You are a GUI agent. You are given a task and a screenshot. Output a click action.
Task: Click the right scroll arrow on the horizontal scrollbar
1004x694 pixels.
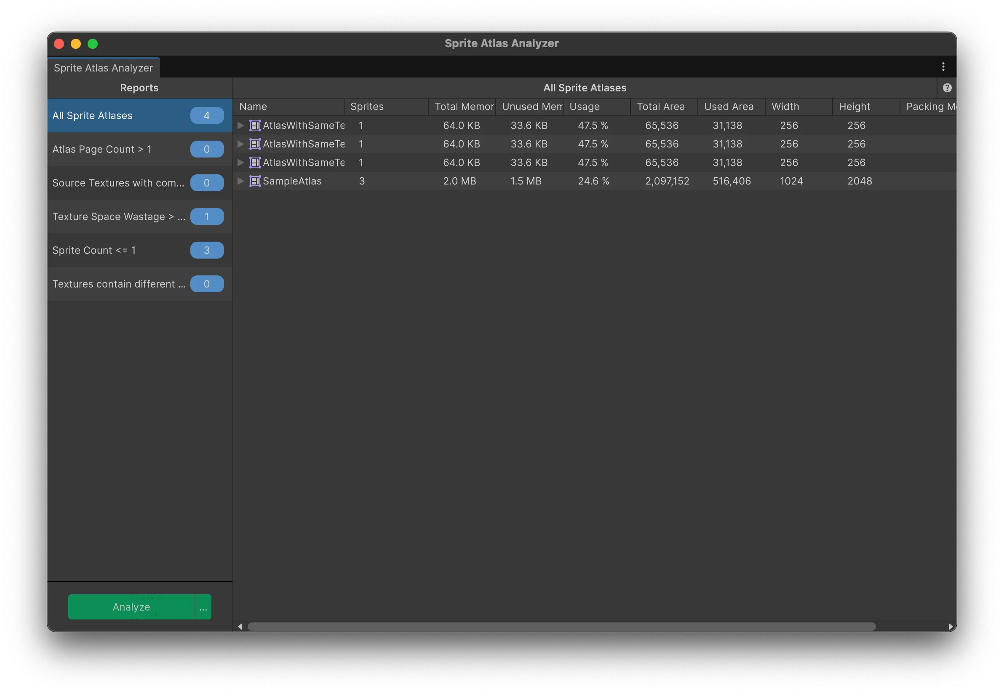pyautogui.click(x=950, y=627)
